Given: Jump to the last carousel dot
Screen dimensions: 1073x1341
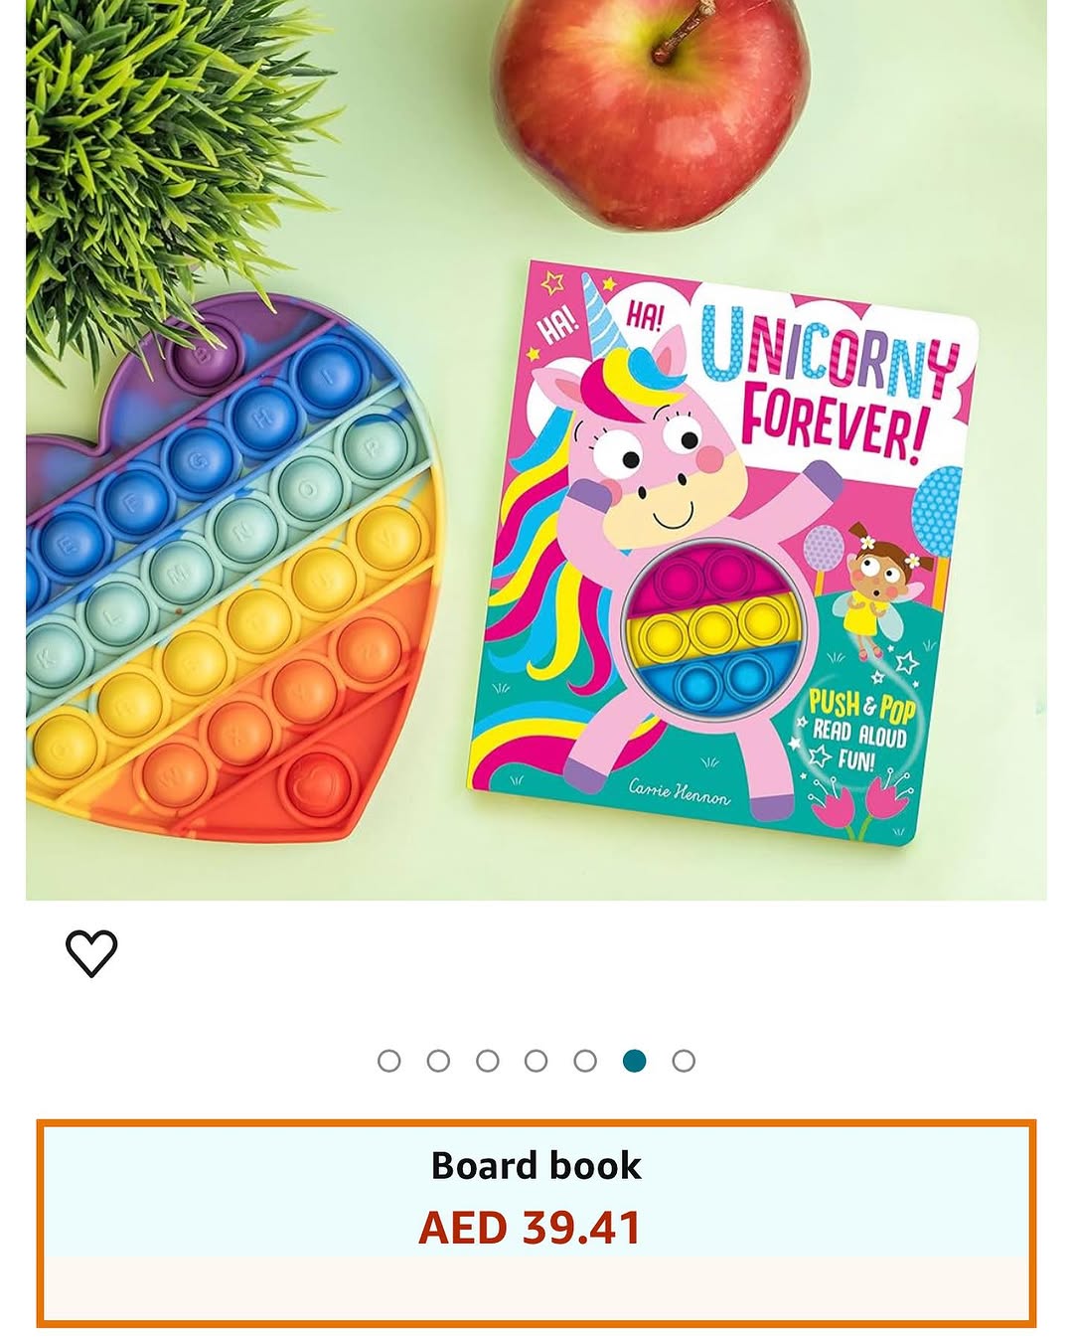Looking at the screenshot, I should (684, 1061).
